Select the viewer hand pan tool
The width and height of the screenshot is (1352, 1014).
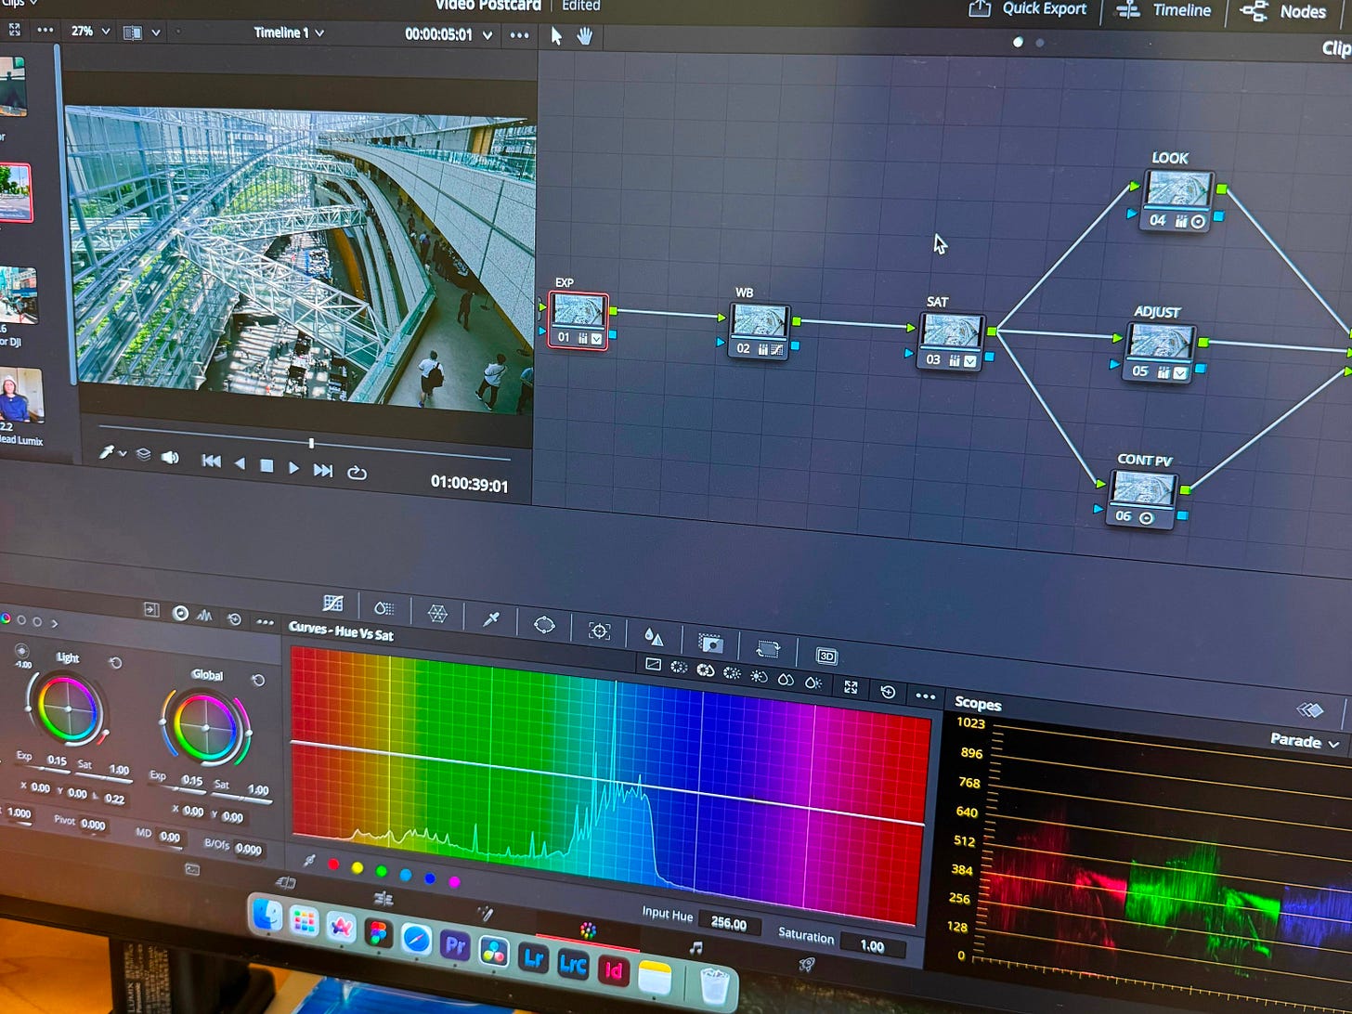(585, 36)
